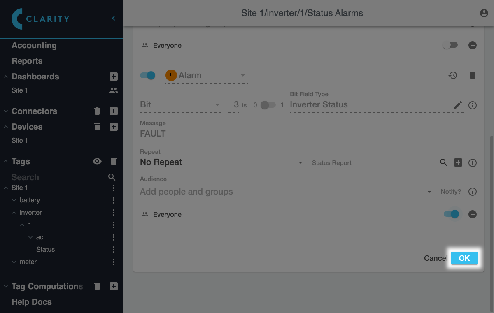
Task: Click the OK button
Action: point(464,258)
